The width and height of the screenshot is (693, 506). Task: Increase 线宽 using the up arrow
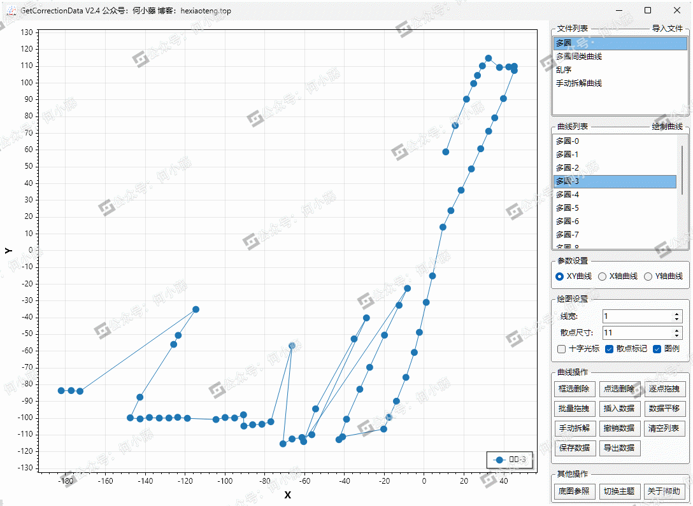pos(677,313)
